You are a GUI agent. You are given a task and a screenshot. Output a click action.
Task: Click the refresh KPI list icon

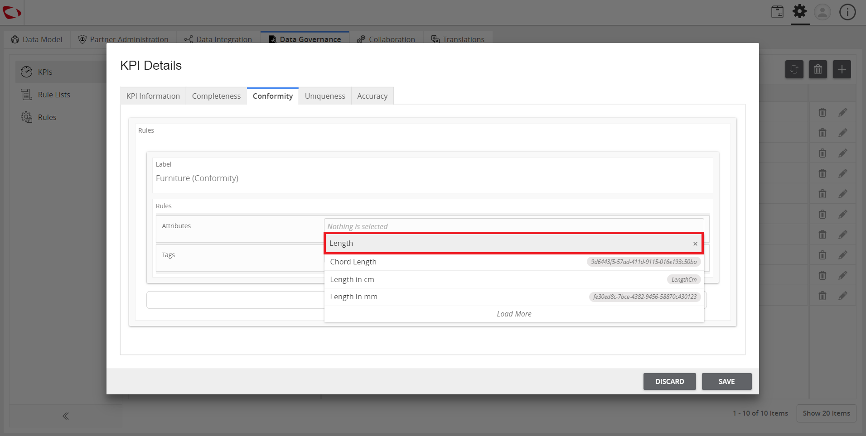click(x=794, y=69)
